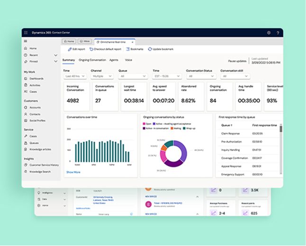Screen dimensions: 306x246
Task: Click the Show More link
Action: click(x=73, y=172)
